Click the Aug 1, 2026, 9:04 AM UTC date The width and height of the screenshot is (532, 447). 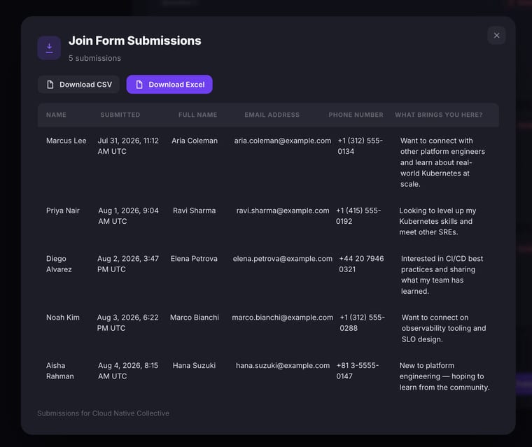click(x=128, y=216)
